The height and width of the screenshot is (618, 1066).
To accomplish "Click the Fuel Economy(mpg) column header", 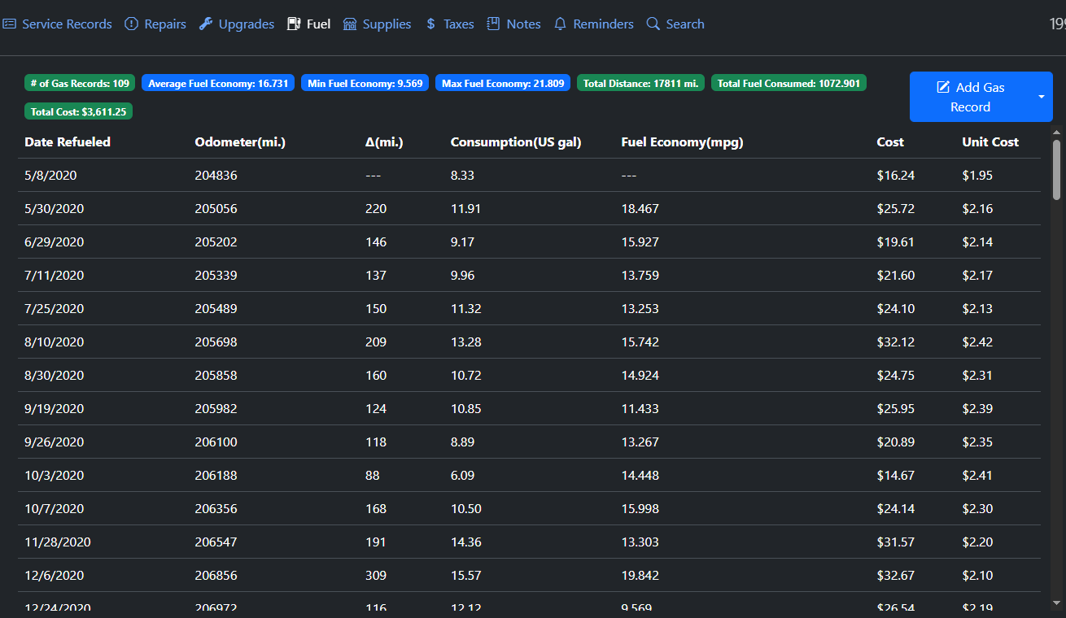I will [682, 142].
